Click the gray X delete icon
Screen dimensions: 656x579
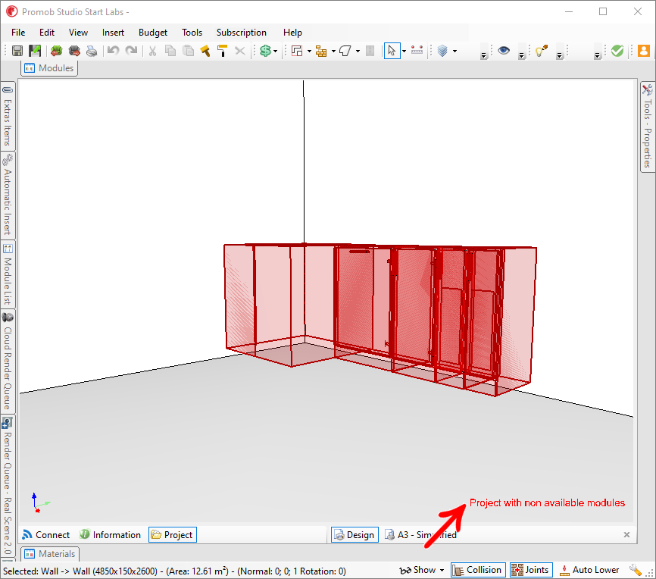239,51
